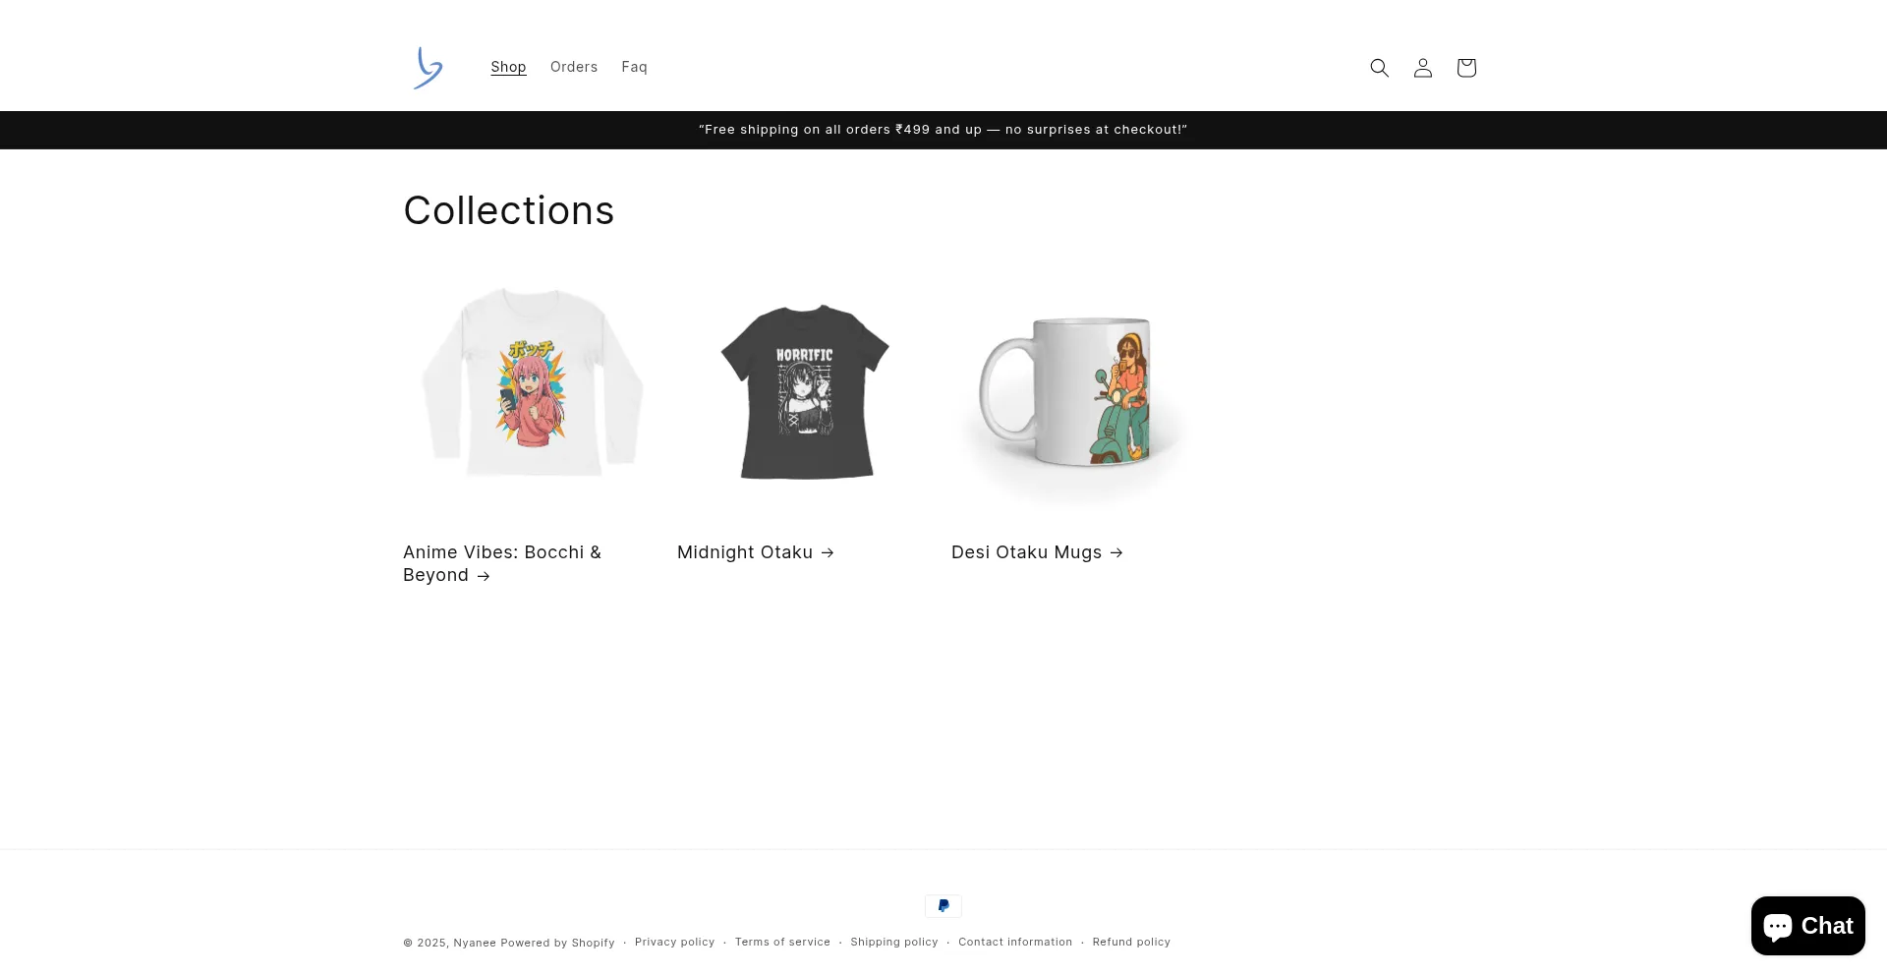
Task: View the Shipping policy link
Action: [893, 942]
